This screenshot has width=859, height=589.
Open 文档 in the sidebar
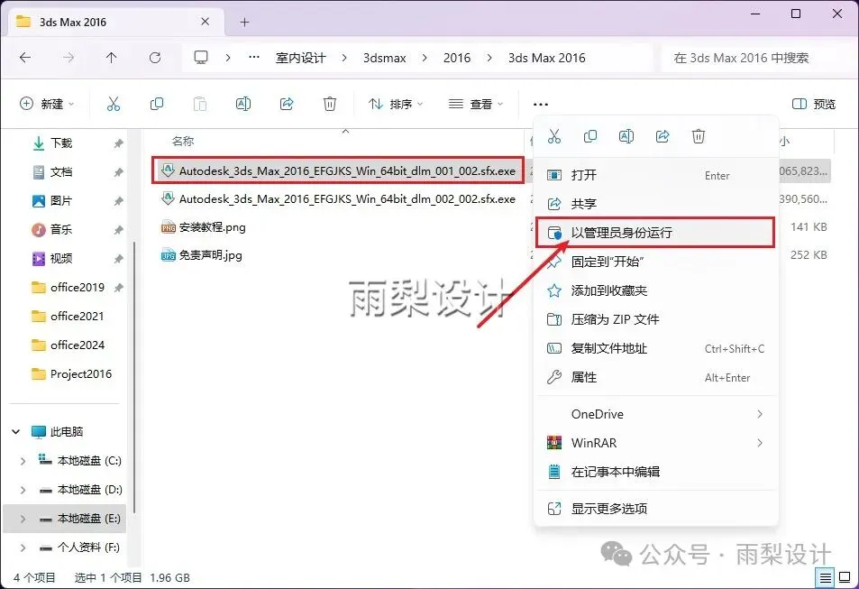tap(61, 172)
